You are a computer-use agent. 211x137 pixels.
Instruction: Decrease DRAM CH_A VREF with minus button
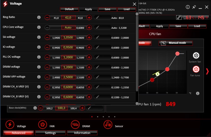tap(47, 87)
